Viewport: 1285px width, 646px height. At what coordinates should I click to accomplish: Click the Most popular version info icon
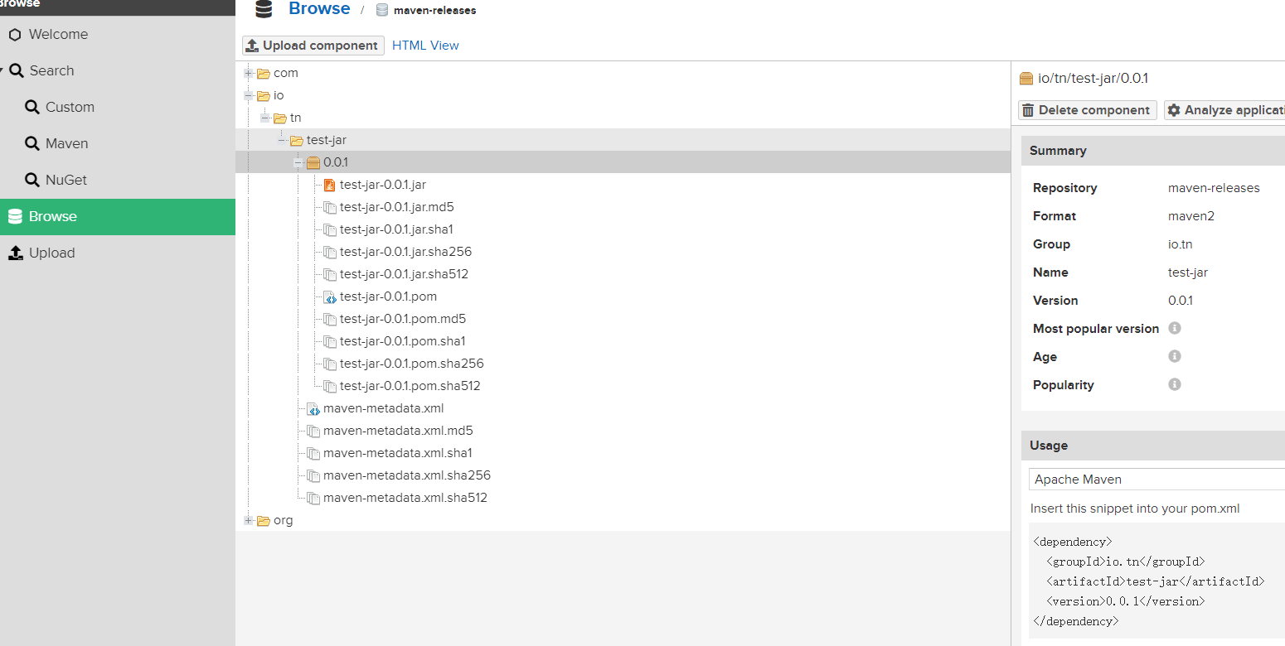1174,328
